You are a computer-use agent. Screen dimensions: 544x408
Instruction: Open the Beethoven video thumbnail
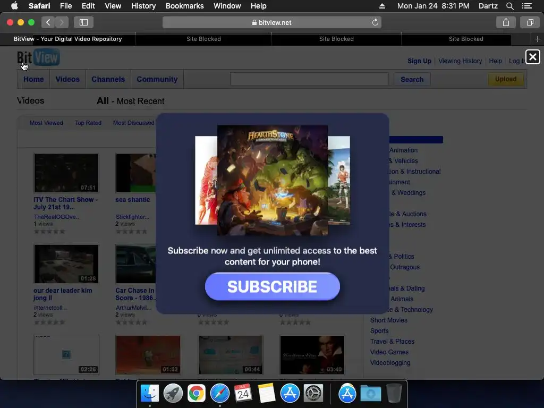[x=312, y=354]
